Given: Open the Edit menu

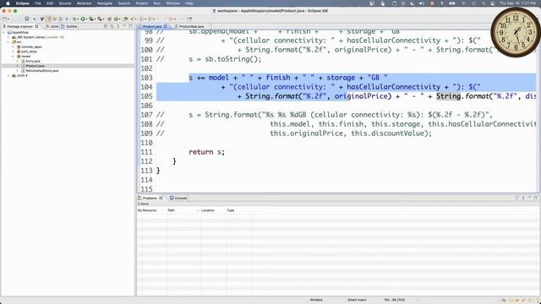Looking at the screenshot, I should coord(50,3).
